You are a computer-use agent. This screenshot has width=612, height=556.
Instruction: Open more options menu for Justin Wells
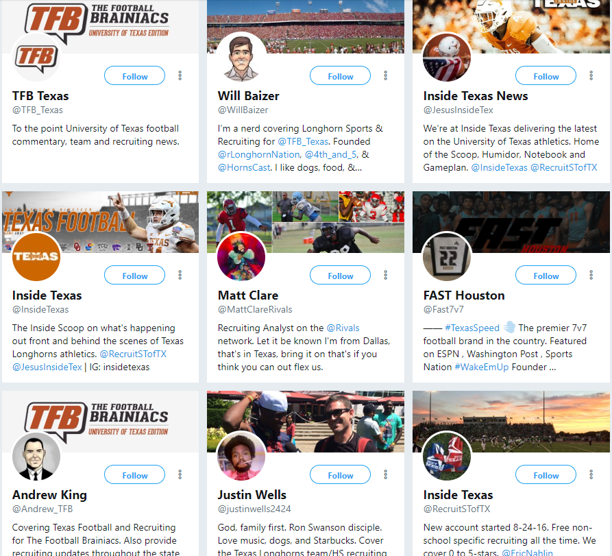click(x=386, y=475)
